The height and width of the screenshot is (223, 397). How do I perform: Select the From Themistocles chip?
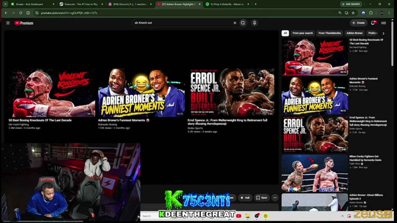click(329, 33)
